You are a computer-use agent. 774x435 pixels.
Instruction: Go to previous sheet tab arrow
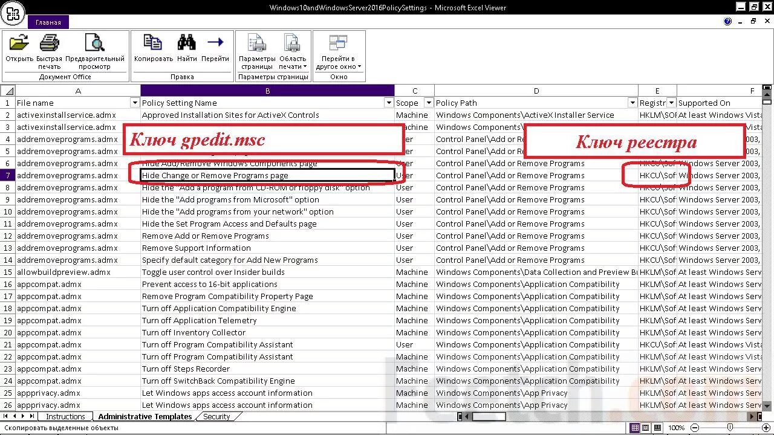pyautogui.click(x=15, y=416)
